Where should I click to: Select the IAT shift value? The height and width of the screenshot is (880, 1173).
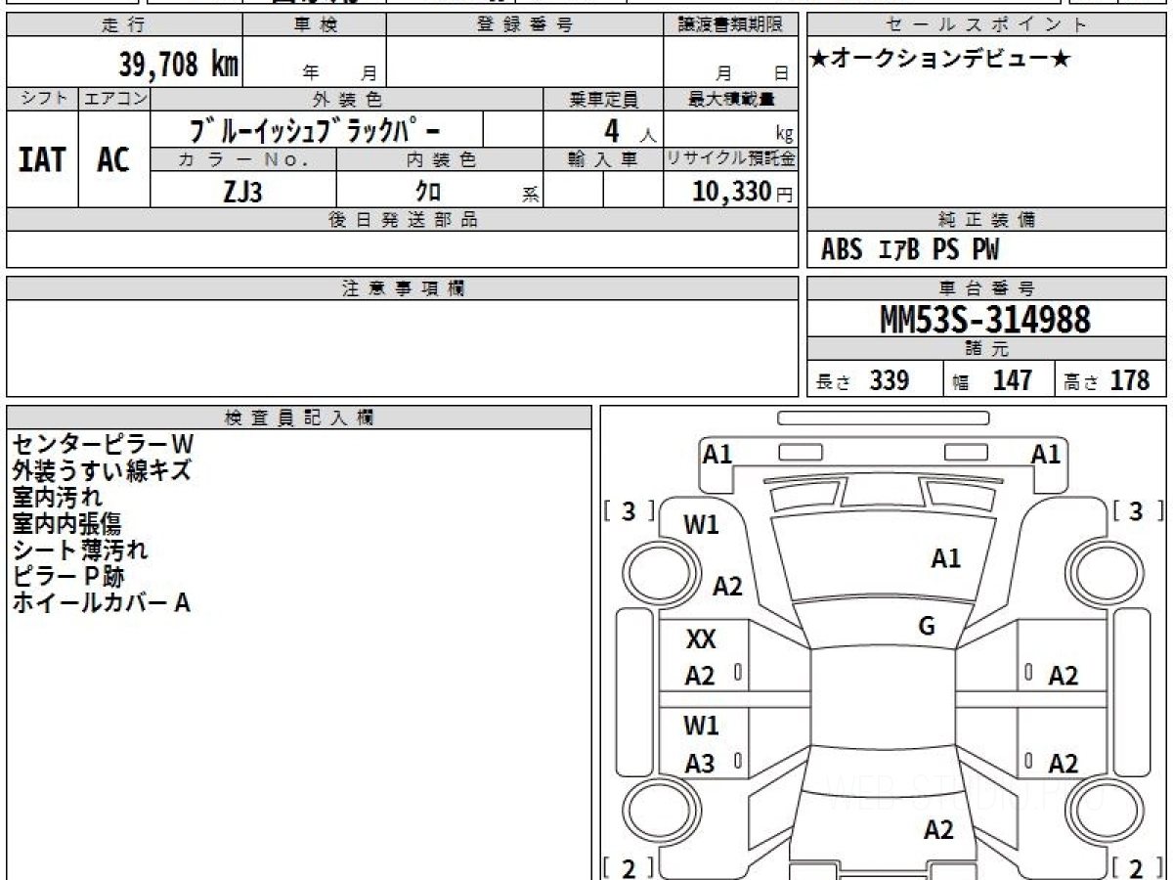tap(42, 159)
